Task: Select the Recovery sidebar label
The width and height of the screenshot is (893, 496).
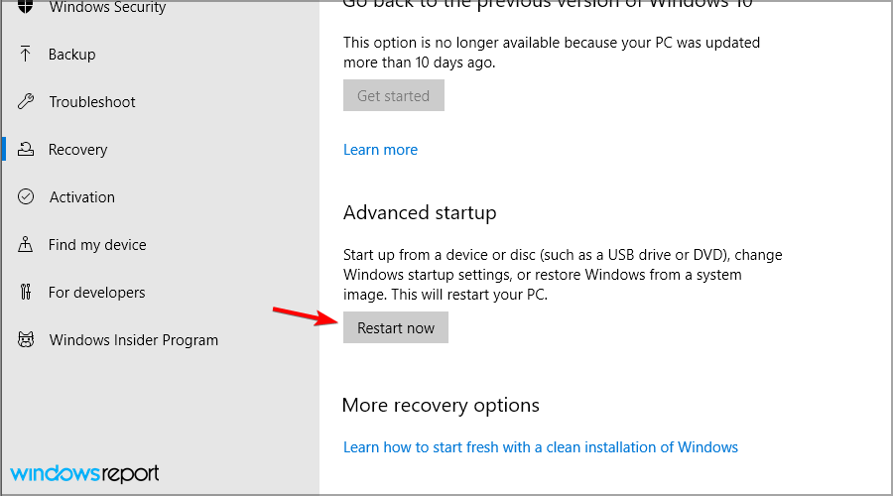Action: click(77, 150)
